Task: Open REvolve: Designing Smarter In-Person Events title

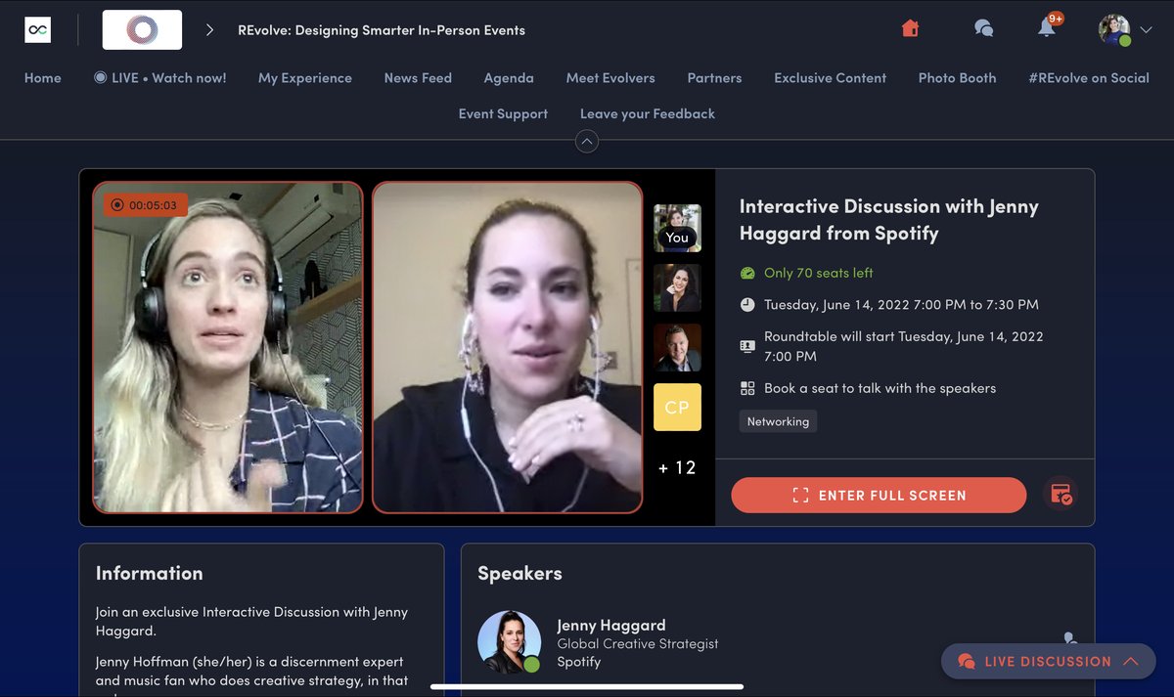Action: (x=382, y=30)
